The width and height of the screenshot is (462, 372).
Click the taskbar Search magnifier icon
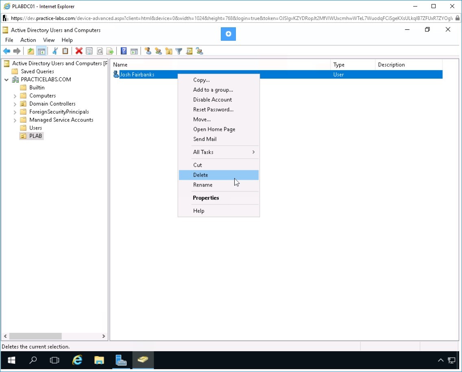point(33,360)
